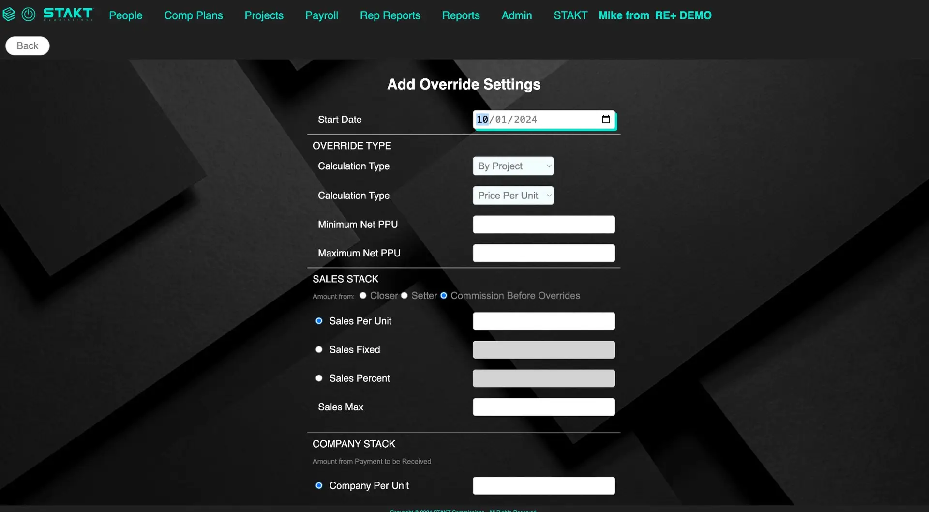Click the Minimum Net PPU label
Viewport: 929px width, 512px height.
tap(358, 225)
